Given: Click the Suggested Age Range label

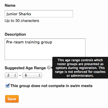Looking at the screenshot, I should pos(25,68).
